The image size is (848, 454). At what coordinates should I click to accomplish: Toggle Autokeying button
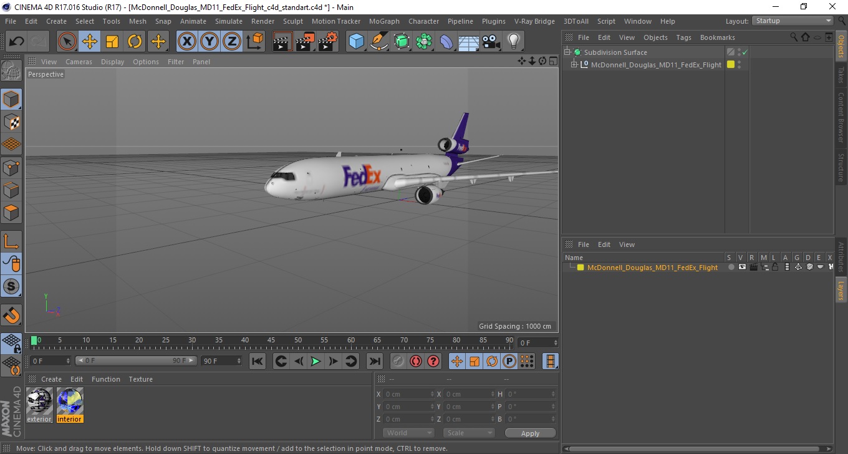(x=416, y=361)
